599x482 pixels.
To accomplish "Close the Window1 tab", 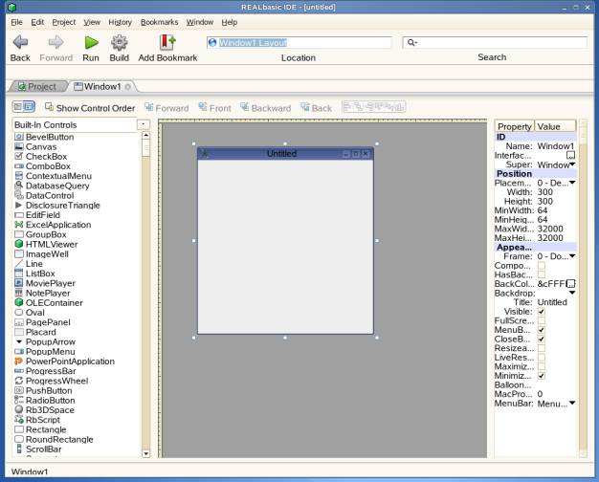I will point(127,87).
